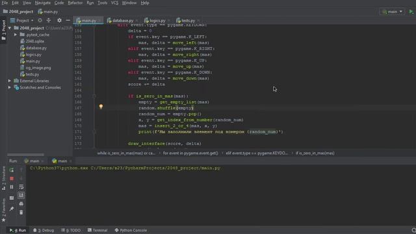Click the locate-current-file target icon

coord(40,20)
